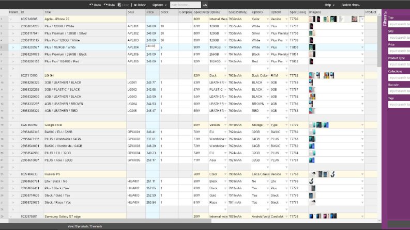410x230 pixels.
Task: Click the price cell editor showing 240.00
Action: click(x=153, y=46)
